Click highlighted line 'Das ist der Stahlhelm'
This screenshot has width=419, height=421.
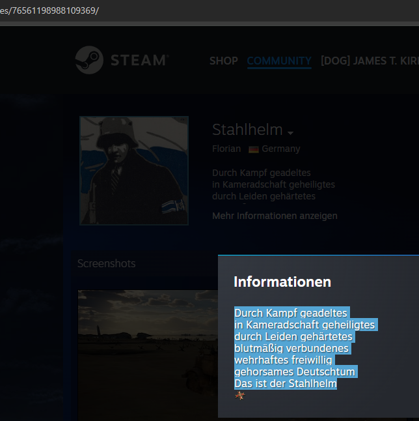click(x=285, y=384)
